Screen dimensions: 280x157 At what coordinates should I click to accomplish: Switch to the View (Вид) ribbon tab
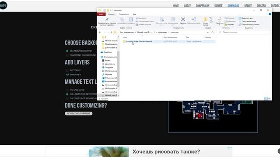point(134,14)
